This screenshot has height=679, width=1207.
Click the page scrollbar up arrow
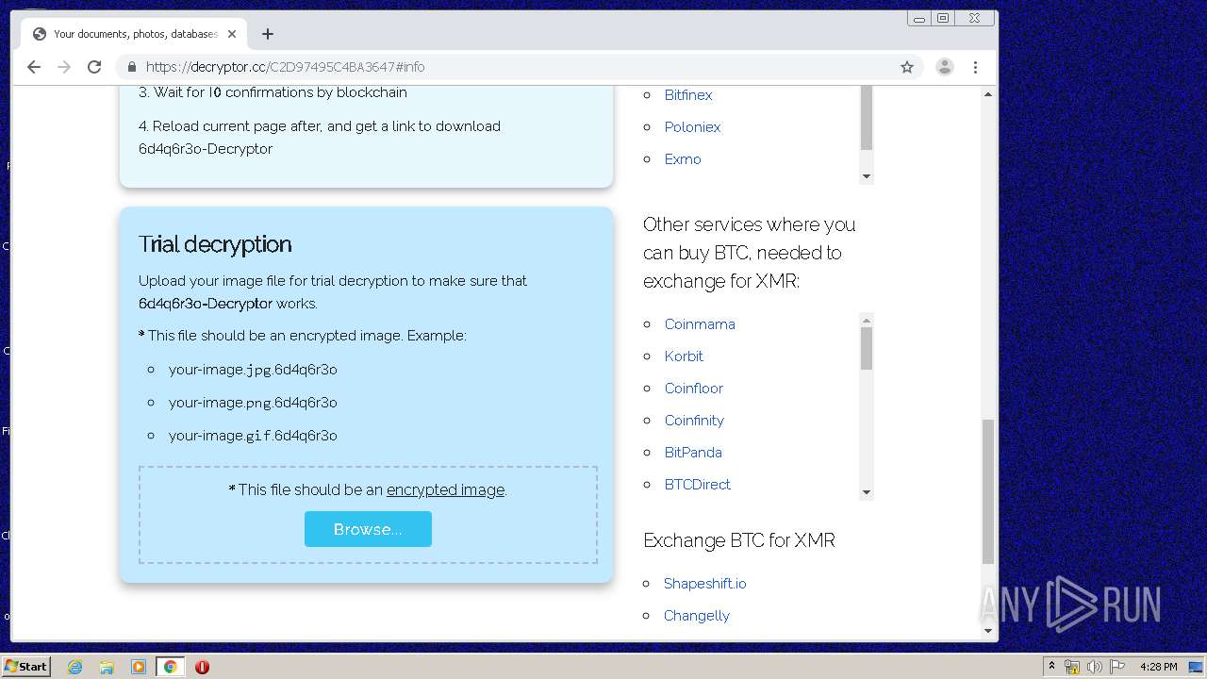click(988, 94)
